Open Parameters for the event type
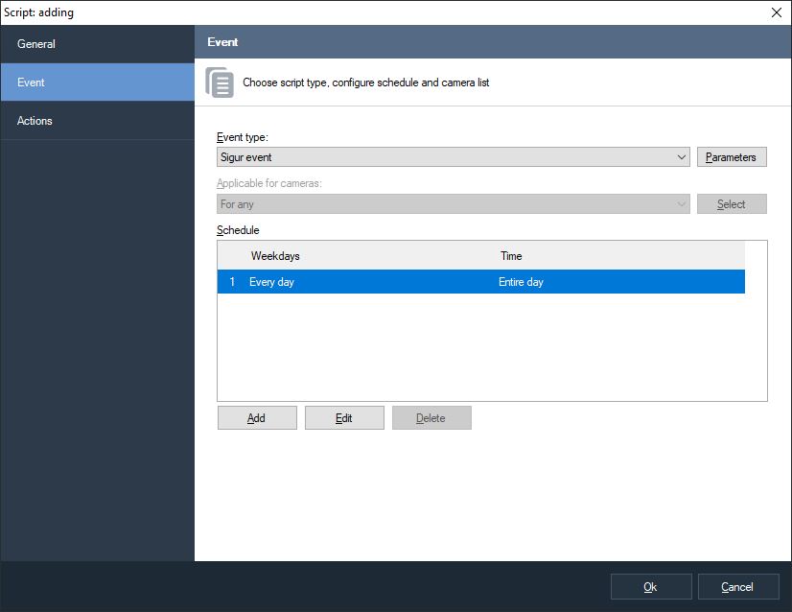 pyautogui.click(x=731, y=157)
